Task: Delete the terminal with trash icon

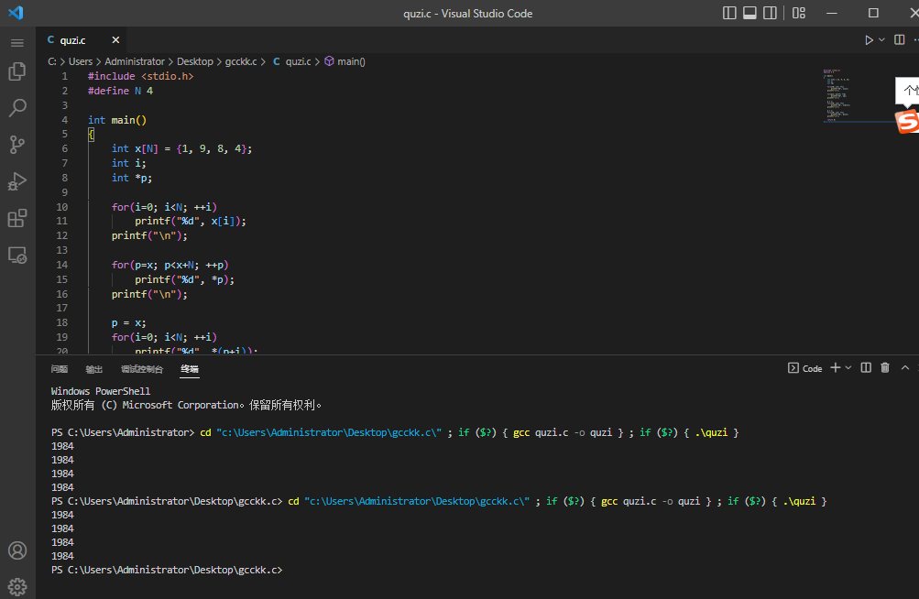Action: pyautogui.click(x=885, y=368)
